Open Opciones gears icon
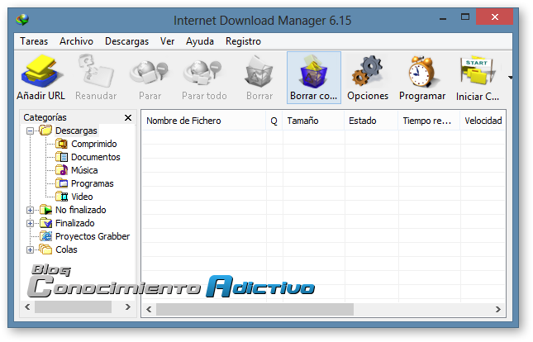The width and height of the screenshot is (533, 342). (x=368, y=71)
